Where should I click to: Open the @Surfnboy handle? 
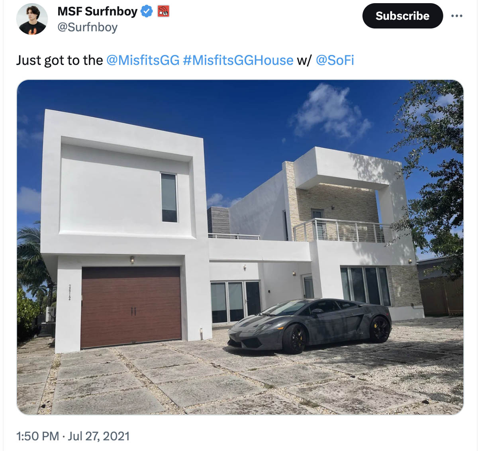[x=88, y=27]
